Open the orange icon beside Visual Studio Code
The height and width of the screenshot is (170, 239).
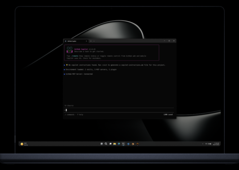(x=133, y=144)
